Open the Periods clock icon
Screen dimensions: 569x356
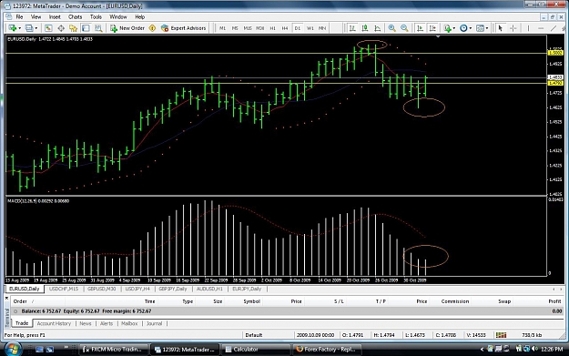coord(463,28)
